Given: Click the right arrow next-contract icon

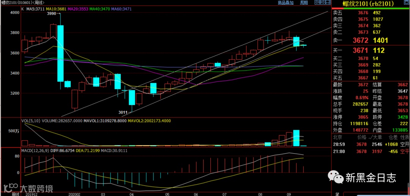Looking at the screenshot, I should point(322,2).
